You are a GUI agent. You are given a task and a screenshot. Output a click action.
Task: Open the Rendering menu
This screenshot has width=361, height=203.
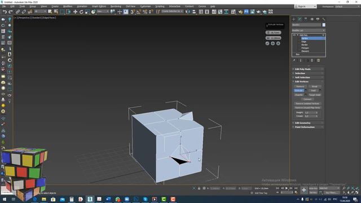(x=116, y=6)
